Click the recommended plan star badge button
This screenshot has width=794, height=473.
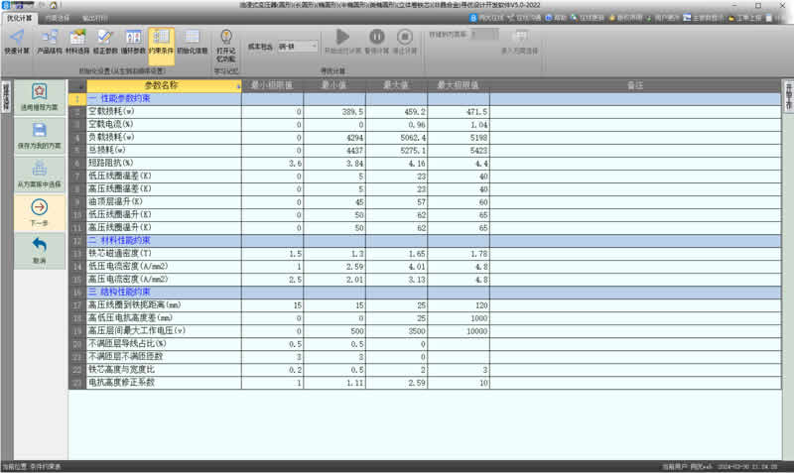pyautogui.click(x=40, y=97)
